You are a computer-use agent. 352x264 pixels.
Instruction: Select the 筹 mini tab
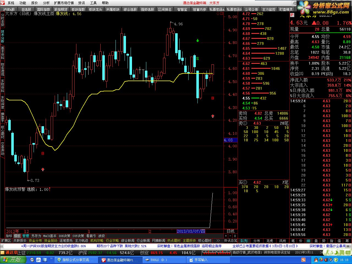coord(347,241)
